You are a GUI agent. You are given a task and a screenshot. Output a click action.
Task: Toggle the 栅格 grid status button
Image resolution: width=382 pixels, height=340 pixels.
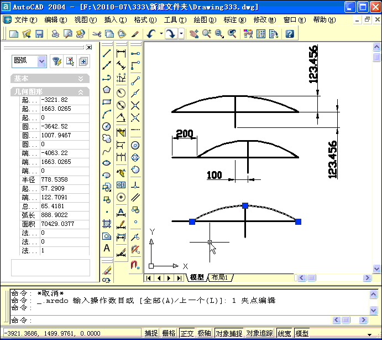[169, 333]
